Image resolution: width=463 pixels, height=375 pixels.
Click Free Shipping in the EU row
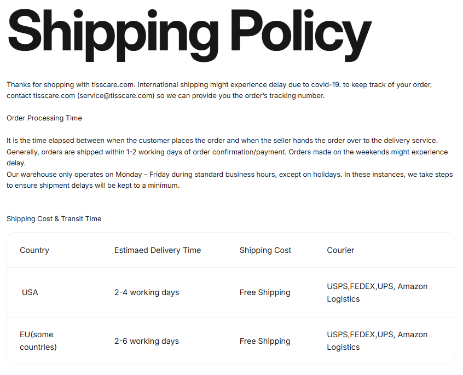(x=265, y=341)
